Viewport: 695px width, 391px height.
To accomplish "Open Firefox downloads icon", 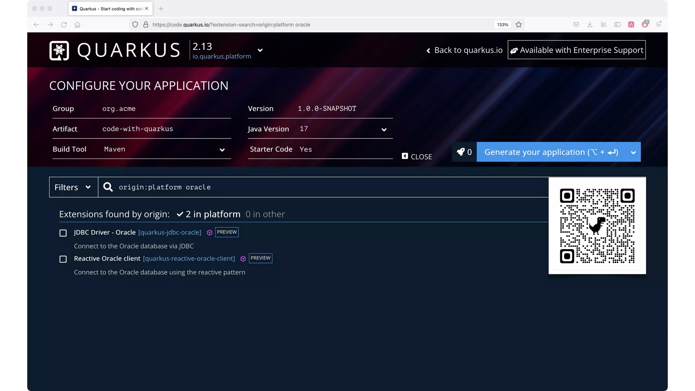I will [590, 24].
